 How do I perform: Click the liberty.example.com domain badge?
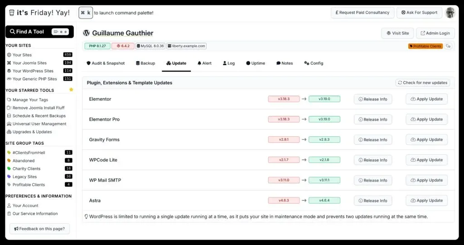(x=186, y=46)
